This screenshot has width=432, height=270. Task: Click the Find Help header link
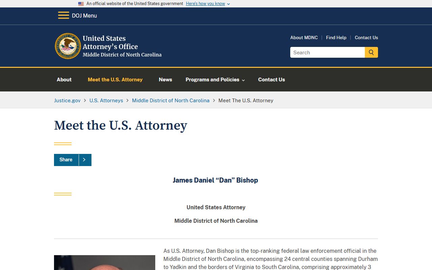(336, 37)
